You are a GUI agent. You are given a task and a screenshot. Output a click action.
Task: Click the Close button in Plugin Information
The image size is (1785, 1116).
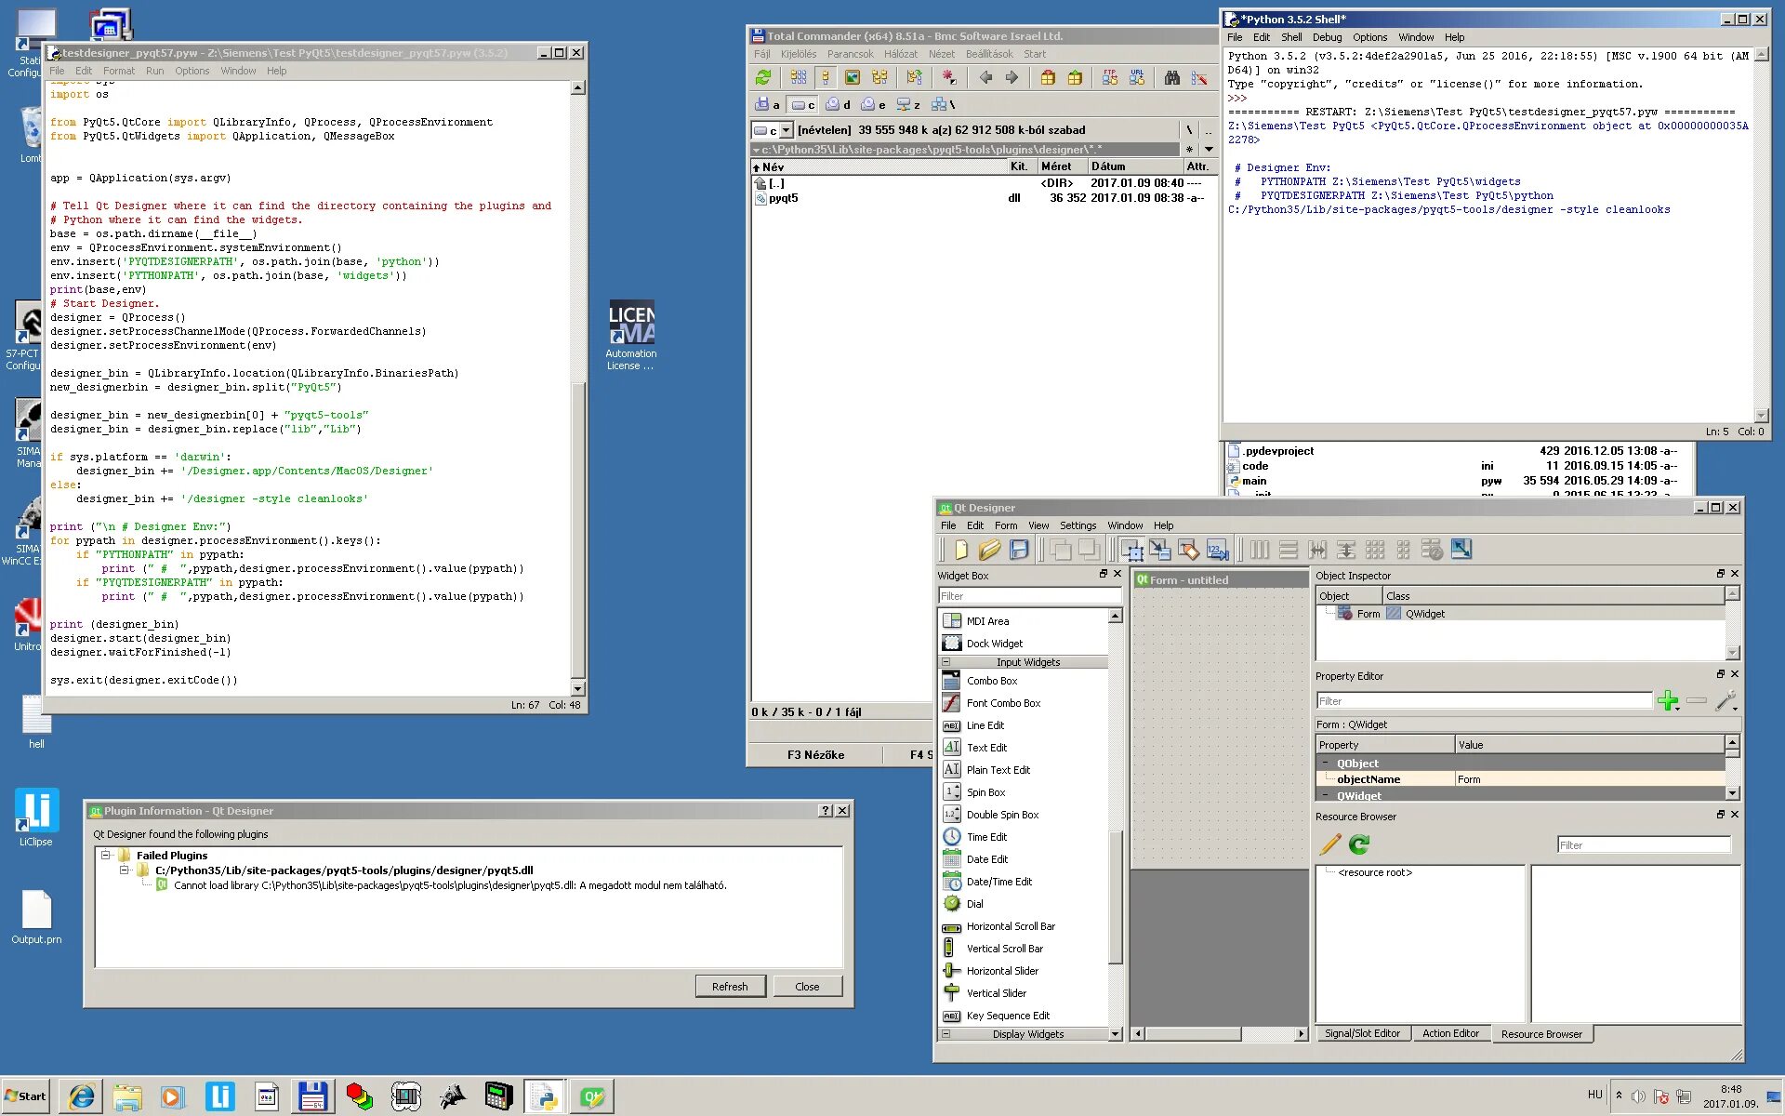[x=807, y=985]
